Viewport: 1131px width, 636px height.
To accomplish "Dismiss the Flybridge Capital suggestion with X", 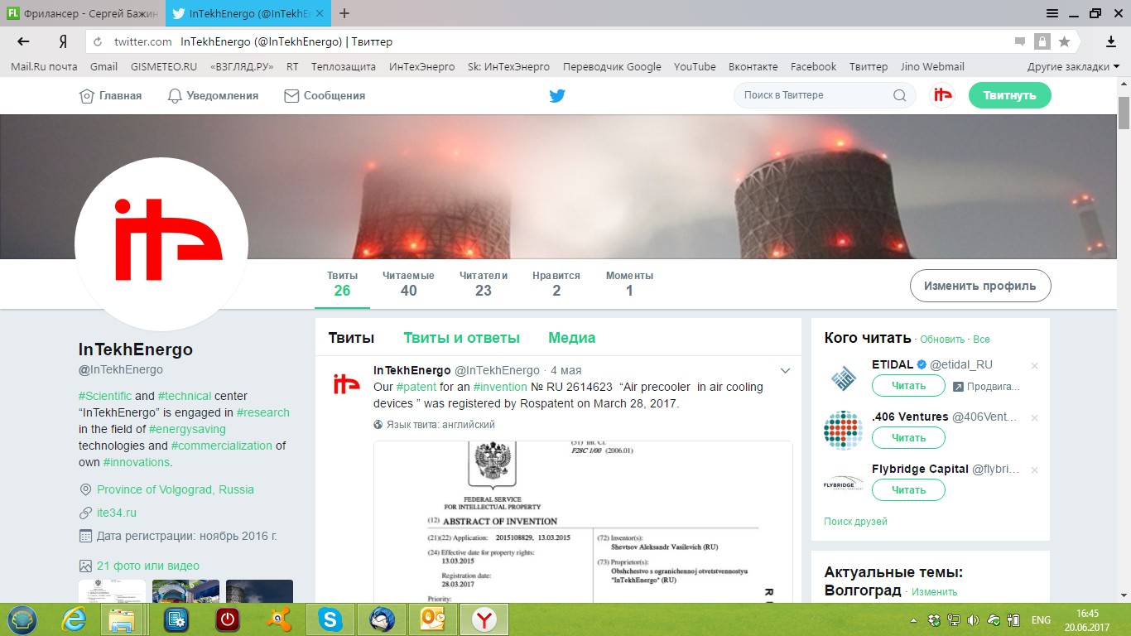I will (1034, 470).
